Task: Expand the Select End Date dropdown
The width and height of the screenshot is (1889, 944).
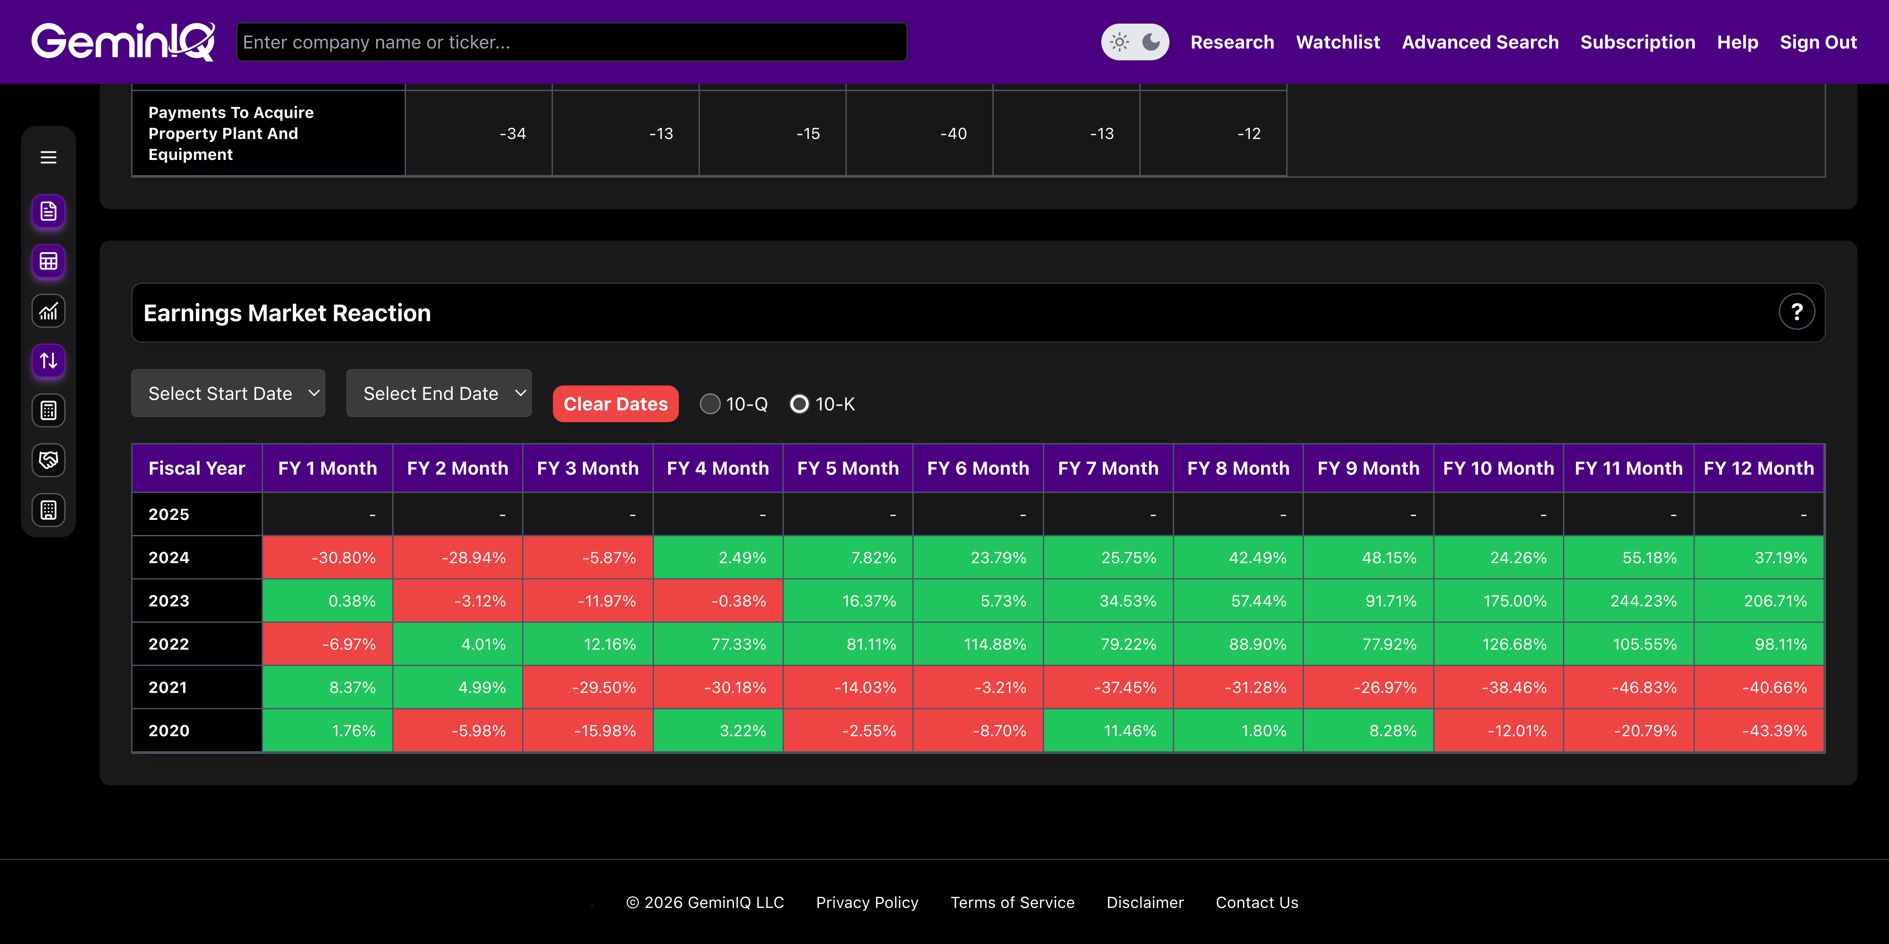Action: pos(438,394)
